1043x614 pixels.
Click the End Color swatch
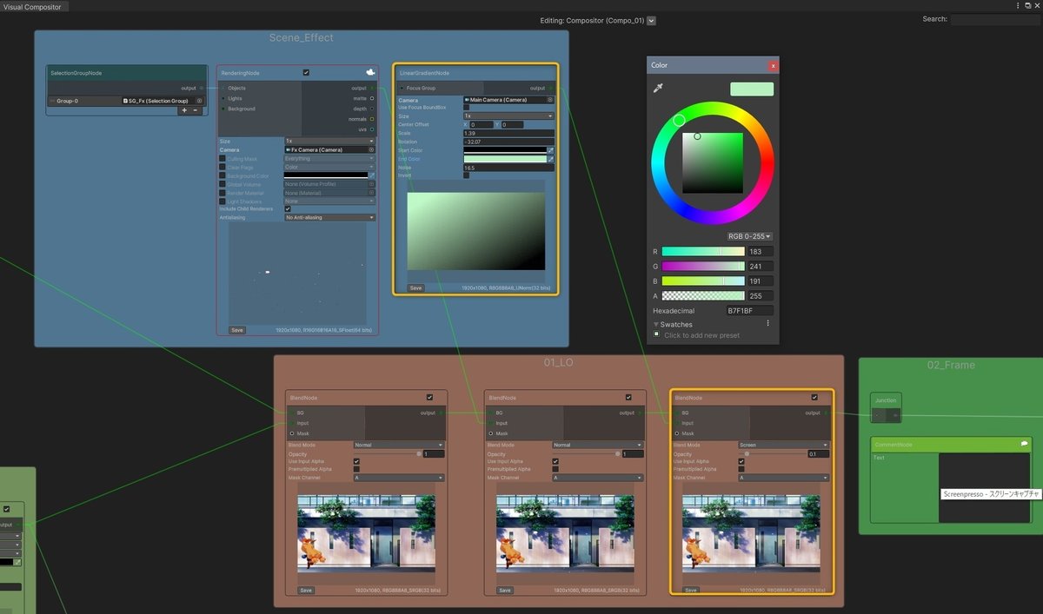click(504, 159)
